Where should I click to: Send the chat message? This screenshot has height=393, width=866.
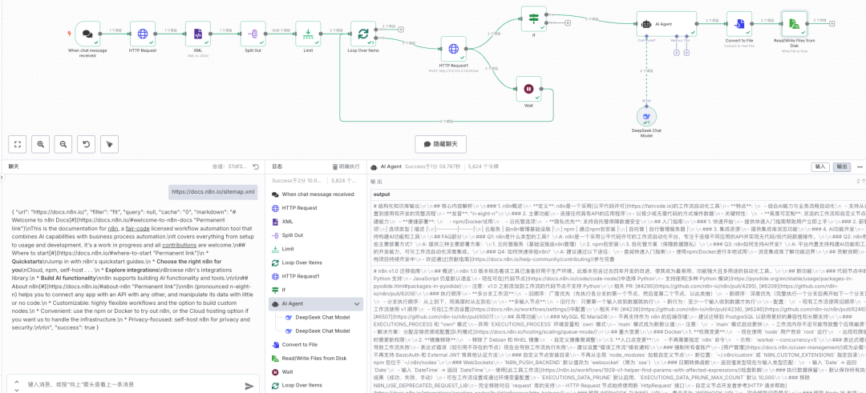[249, 386]
